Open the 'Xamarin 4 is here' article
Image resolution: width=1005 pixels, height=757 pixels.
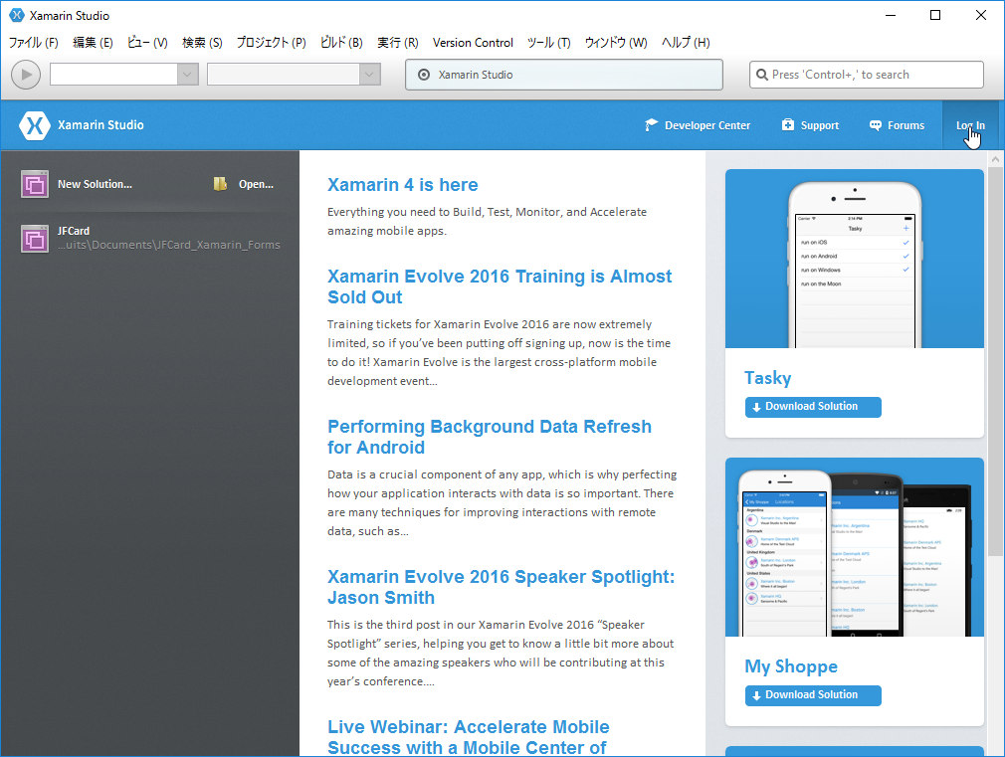click(x=403, y=185)
